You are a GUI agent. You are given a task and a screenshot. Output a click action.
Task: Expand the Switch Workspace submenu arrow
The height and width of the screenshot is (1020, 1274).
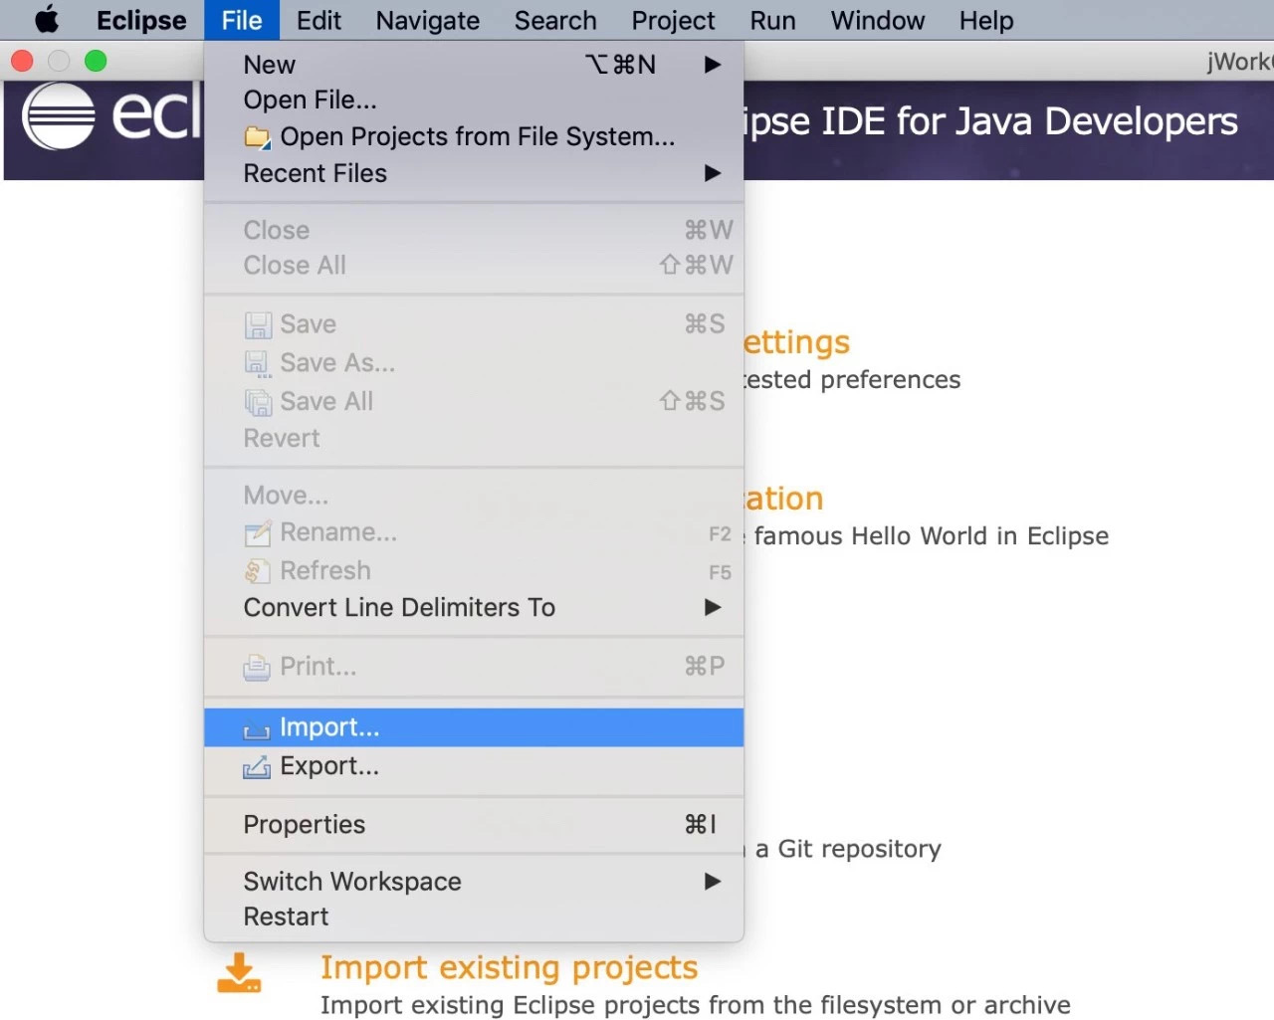click(x=712, y=882)
